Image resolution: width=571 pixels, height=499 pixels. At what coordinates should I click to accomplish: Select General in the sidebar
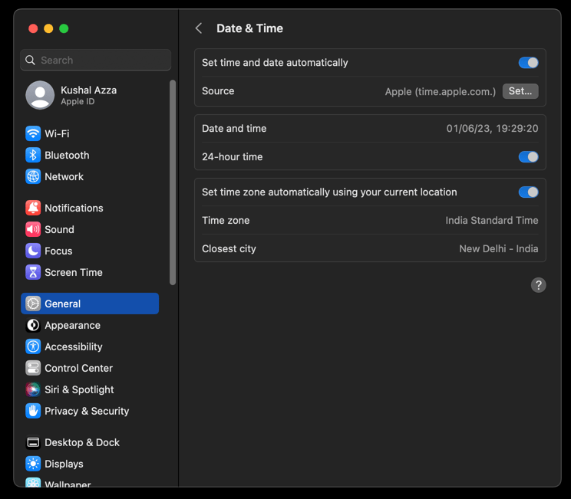point(90,304)
